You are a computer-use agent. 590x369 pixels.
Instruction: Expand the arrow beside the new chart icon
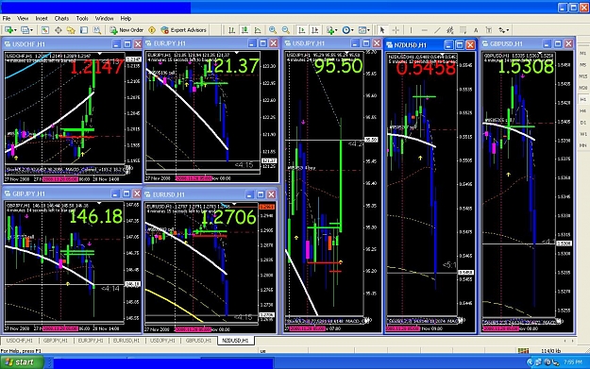[15, 30]
